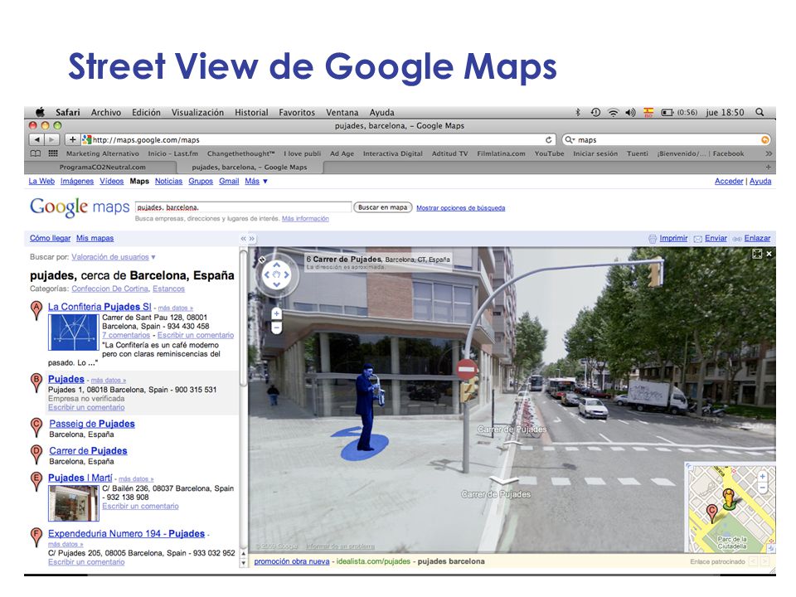Viewport: 796px width, 597px height.
Task: Open bookmarks book icon
Action: tap(35, 153)
